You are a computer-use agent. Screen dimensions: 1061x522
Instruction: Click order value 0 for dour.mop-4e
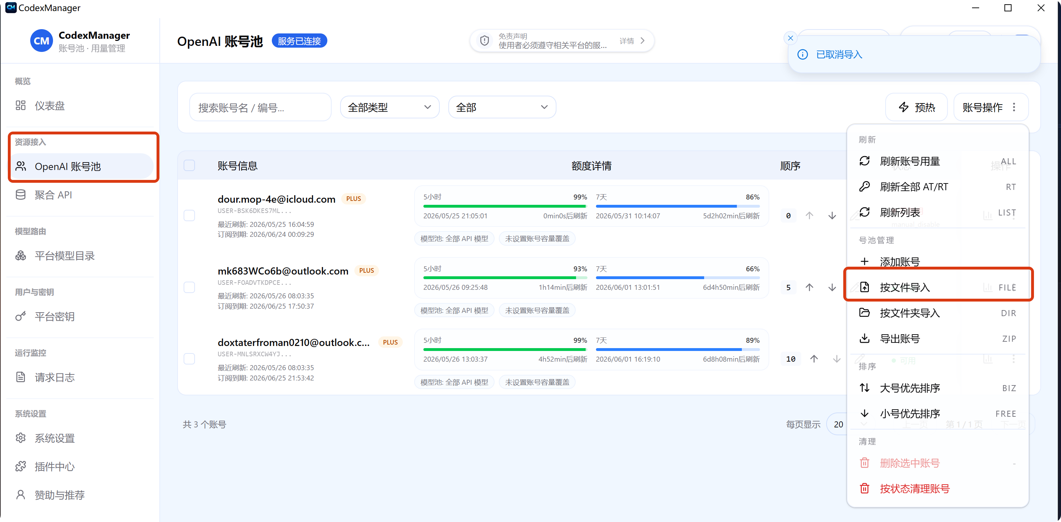[x=788, y=215]
